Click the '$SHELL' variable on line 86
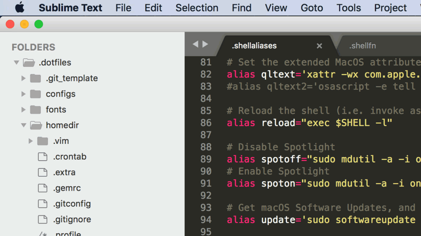 pos(353,123)
